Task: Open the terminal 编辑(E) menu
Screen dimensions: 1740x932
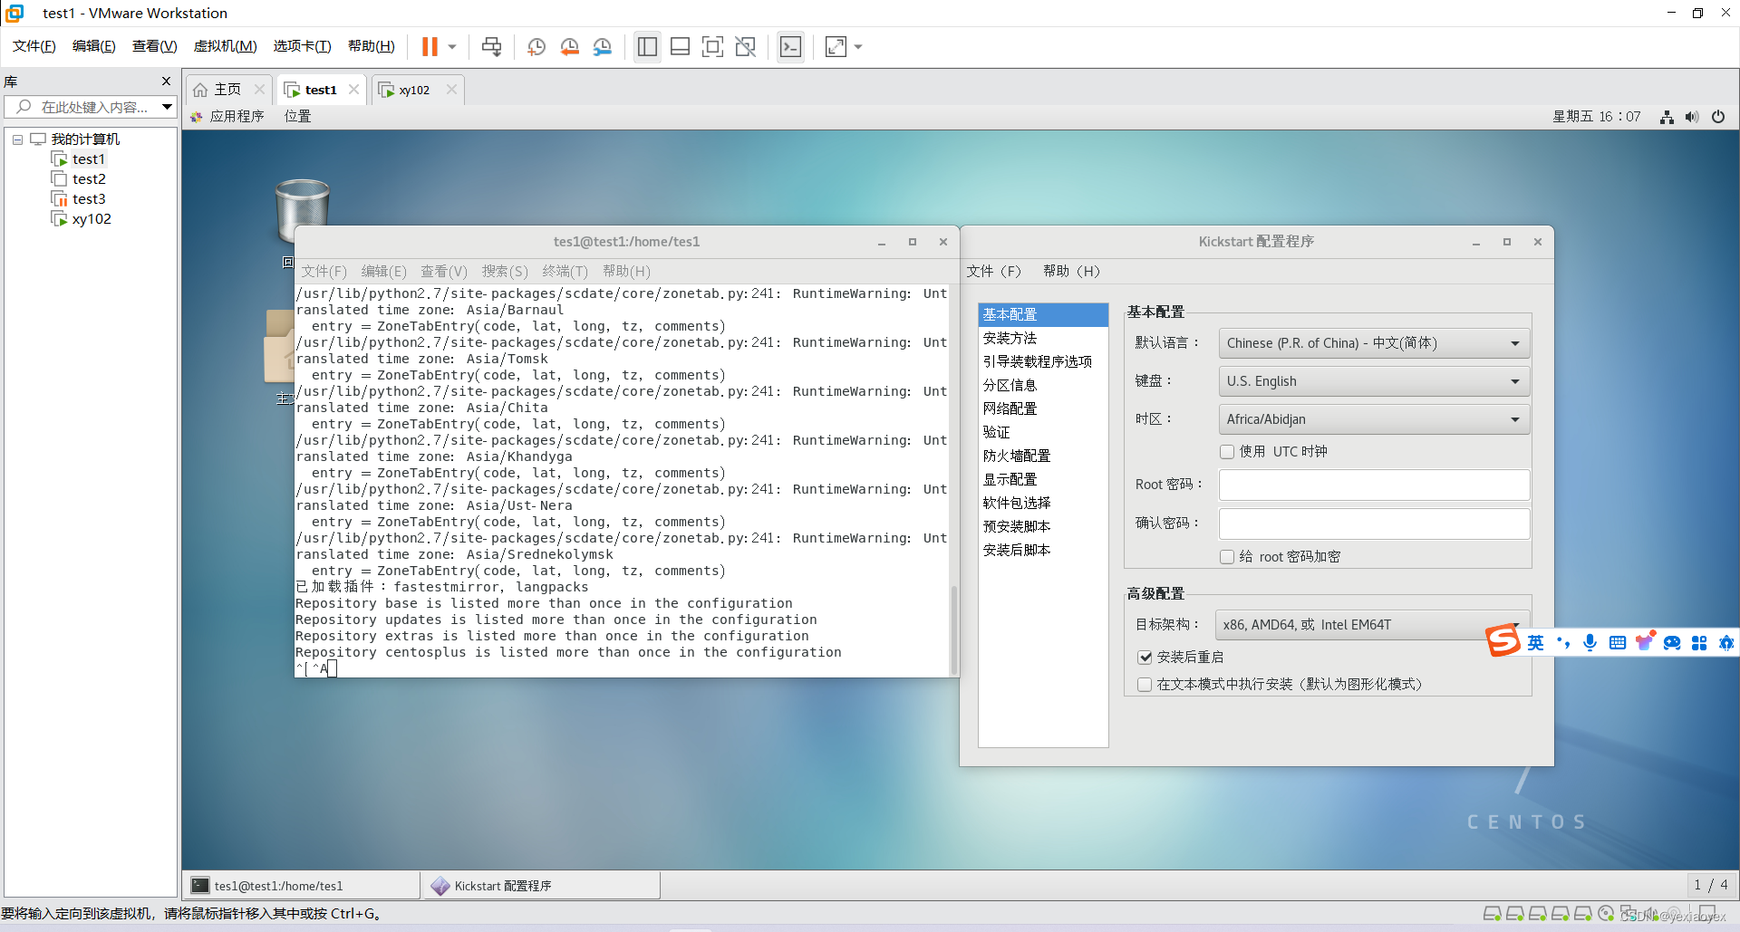Action: (x=383, y=271)
